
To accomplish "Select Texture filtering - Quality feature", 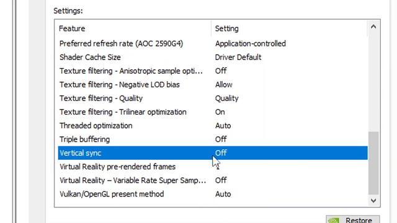I will (101, 98).
